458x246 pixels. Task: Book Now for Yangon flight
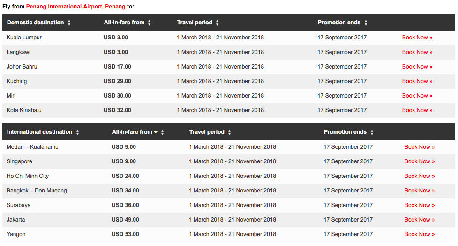click(420, 234)
